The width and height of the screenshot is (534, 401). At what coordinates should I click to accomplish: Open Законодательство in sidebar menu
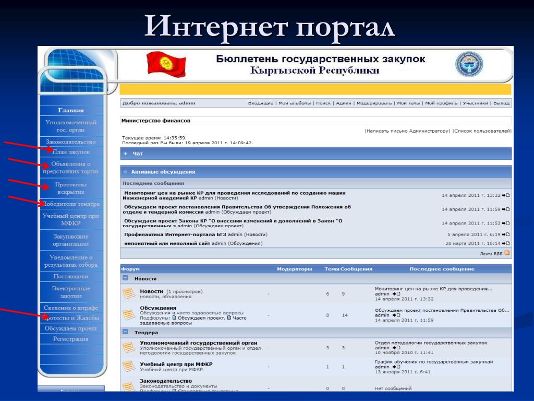pos(71,141)
